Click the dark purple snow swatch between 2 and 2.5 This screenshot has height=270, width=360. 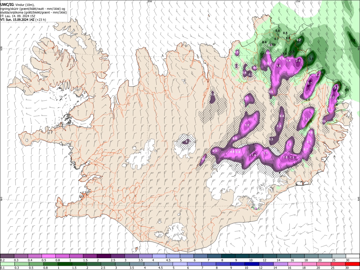tap(104, 256)
